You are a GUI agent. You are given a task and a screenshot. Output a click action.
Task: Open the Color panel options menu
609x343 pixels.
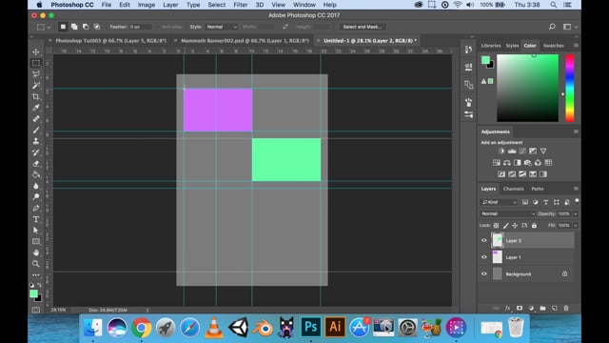click(x=576, y=46)
